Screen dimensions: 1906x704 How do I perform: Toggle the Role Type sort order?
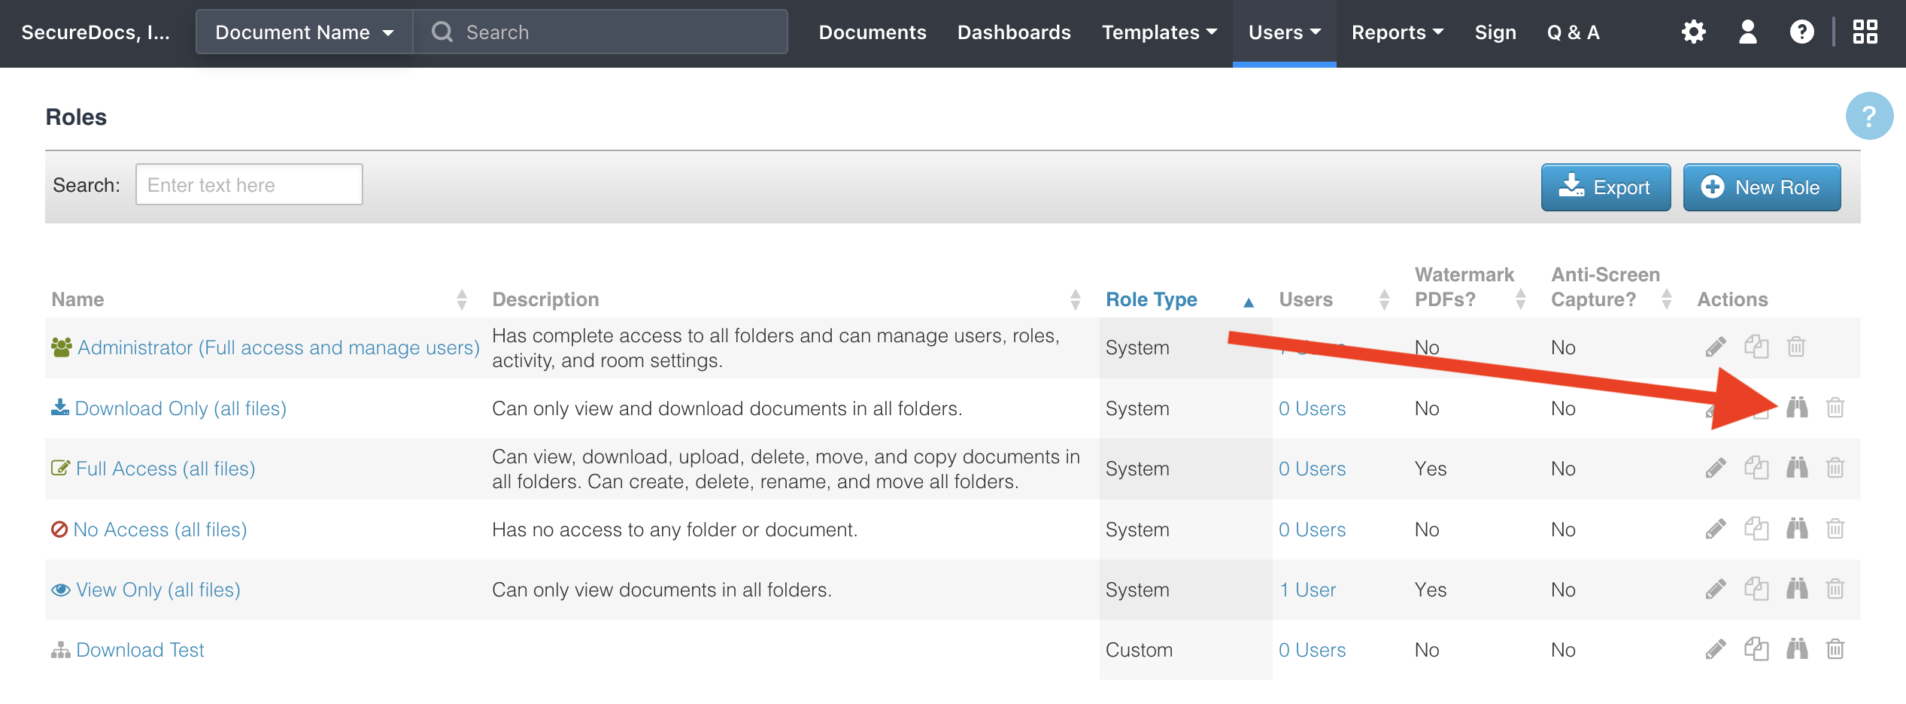pyautogui.click(x=1179, y=299)
